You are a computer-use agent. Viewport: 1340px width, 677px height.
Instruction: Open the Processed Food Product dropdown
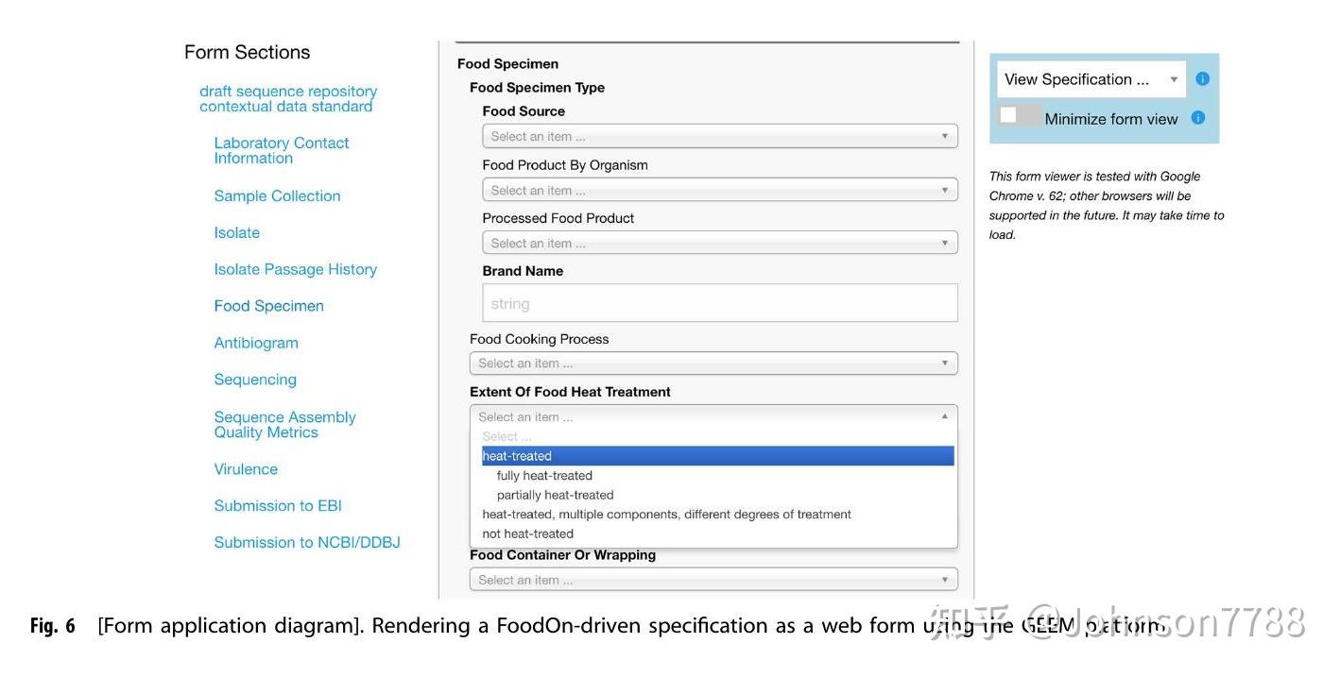click(x=719, y=243)
